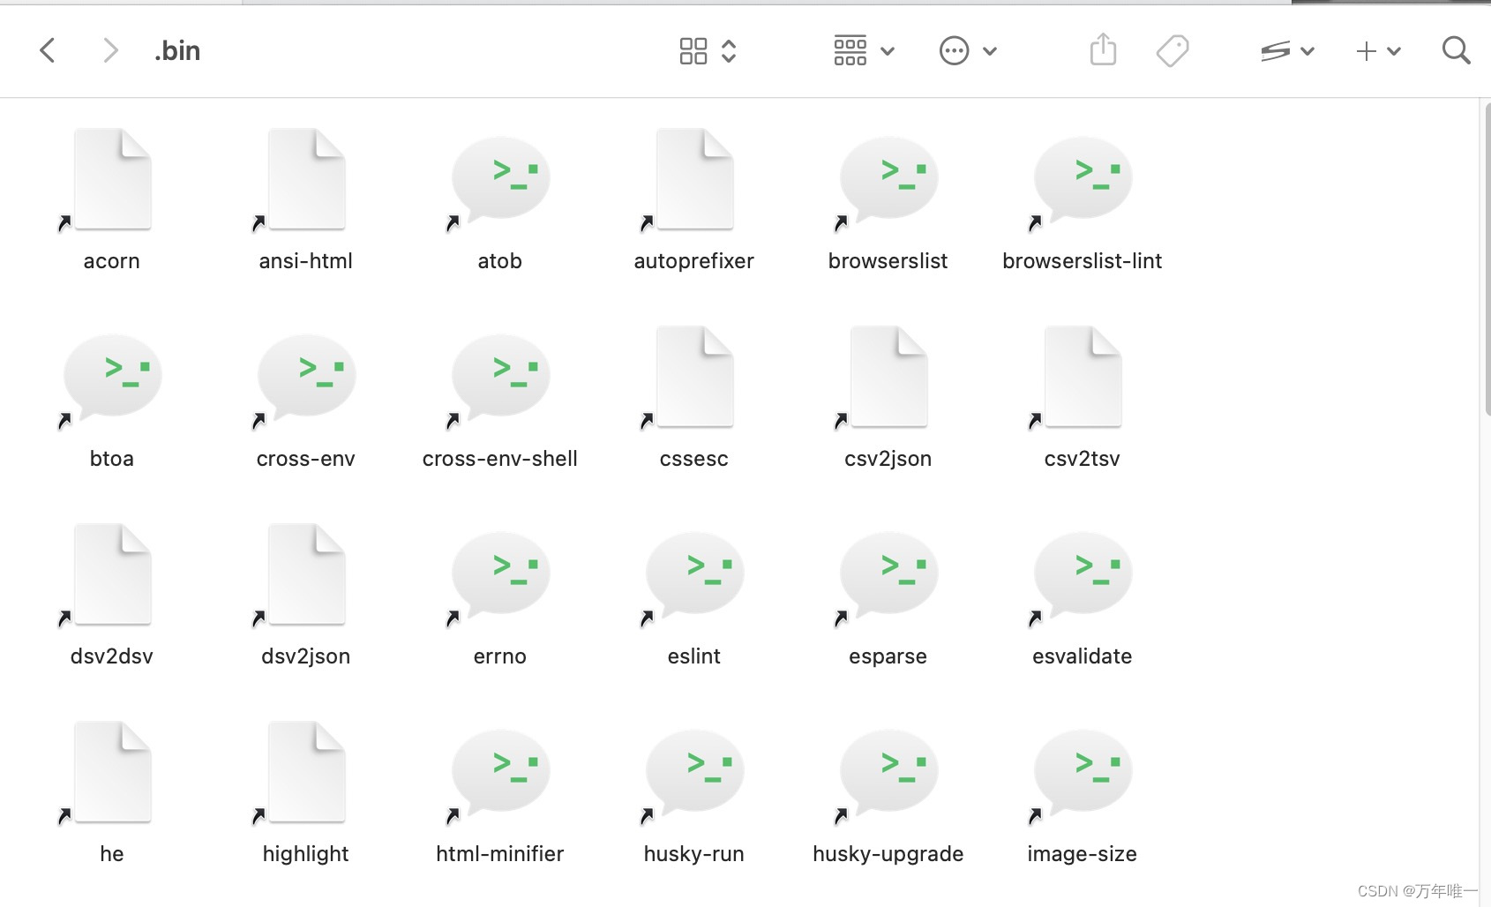
Task: Select the errno script icon
Action: coord(500,574)
